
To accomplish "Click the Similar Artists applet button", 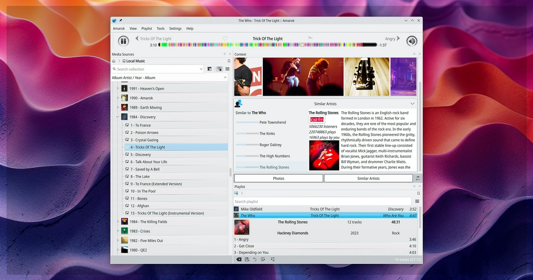I will [369, 178].
